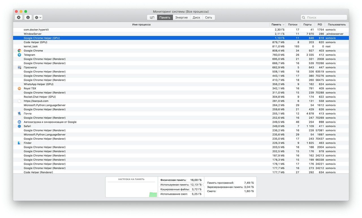The image size is (362, 218).
Task: Click the Telegram app icon
Action: click(x=19, y=55)
